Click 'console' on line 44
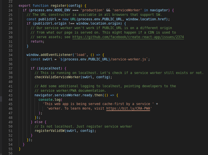Screen dimensions: 208x155 click(x=45, y=100)
